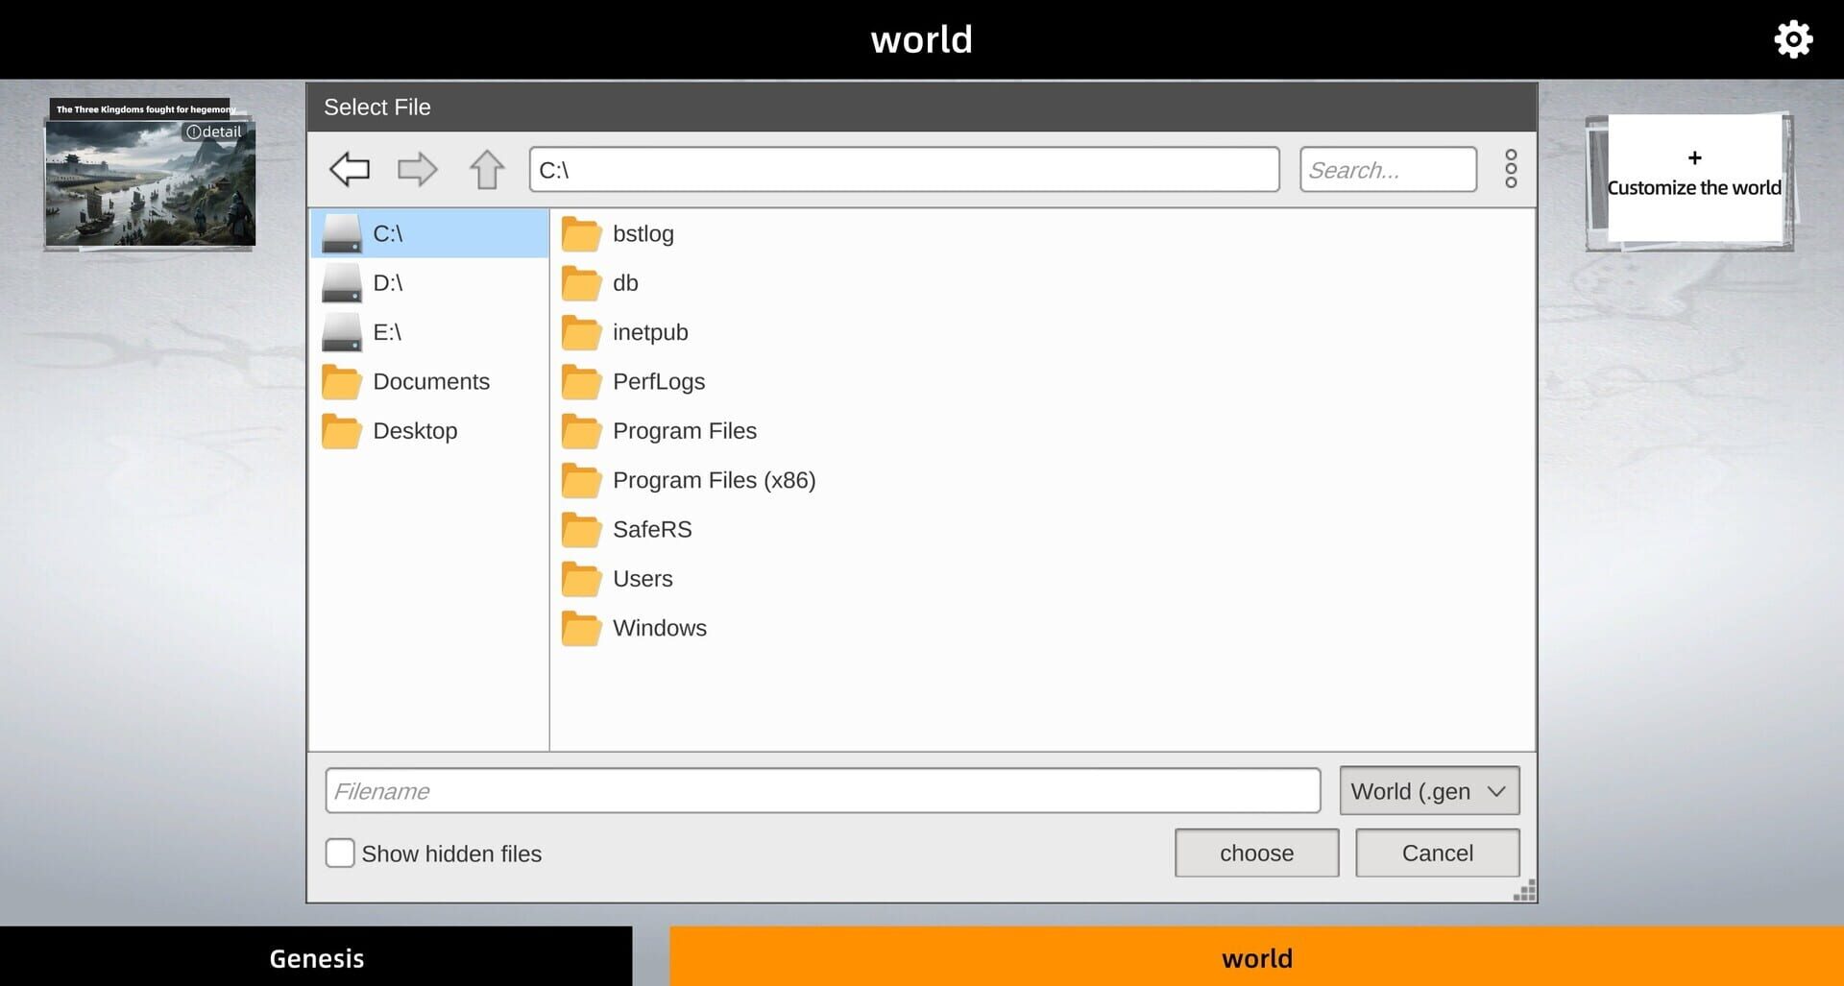Select the Documents sidebar entry
Image resolution: width=1844 pixels, height=986 pixels.
pos(430,381)
